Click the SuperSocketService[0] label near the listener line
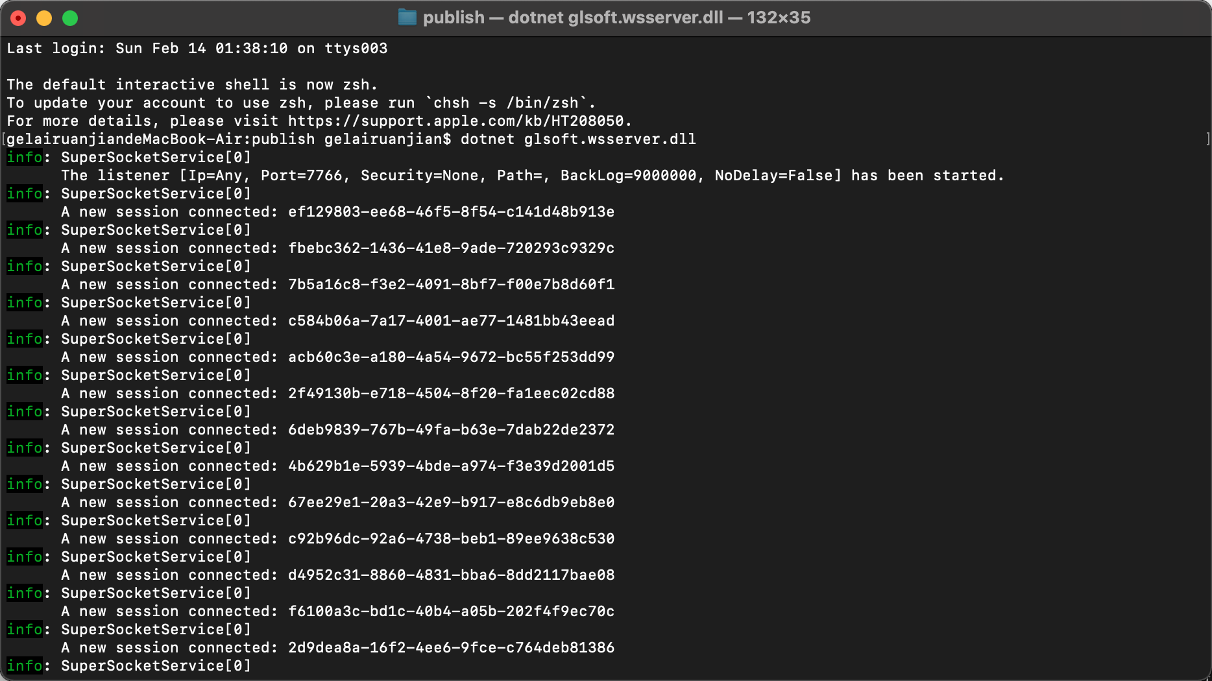 (156, 157)
